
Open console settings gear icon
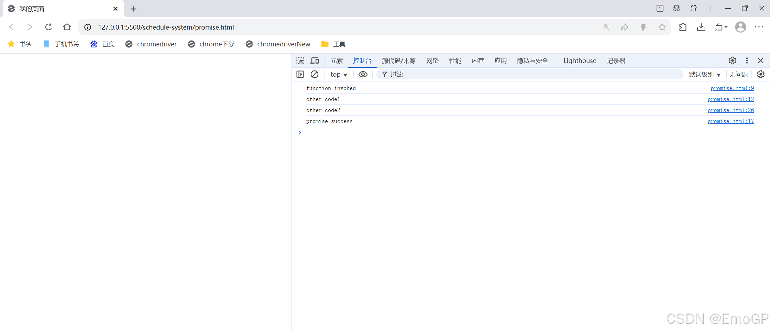(x=761, y=74)
